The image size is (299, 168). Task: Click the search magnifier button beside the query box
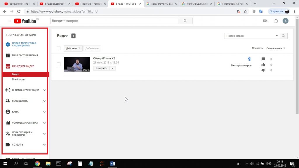tap(185, 21)
